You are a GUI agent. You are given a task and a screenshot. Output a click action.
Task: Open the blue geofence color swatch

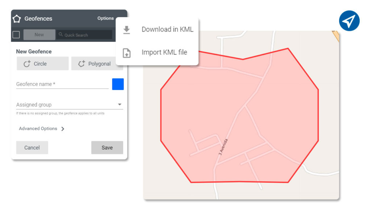[x=118, y=84]
